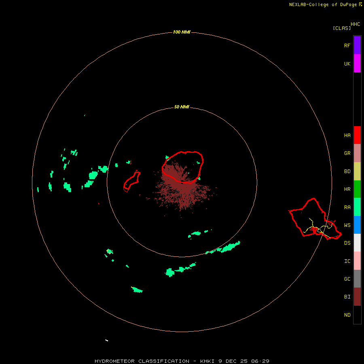This screenshot has height=364, width=364.
Task: Click the GR legend label
Action: [x=347, y=153]
